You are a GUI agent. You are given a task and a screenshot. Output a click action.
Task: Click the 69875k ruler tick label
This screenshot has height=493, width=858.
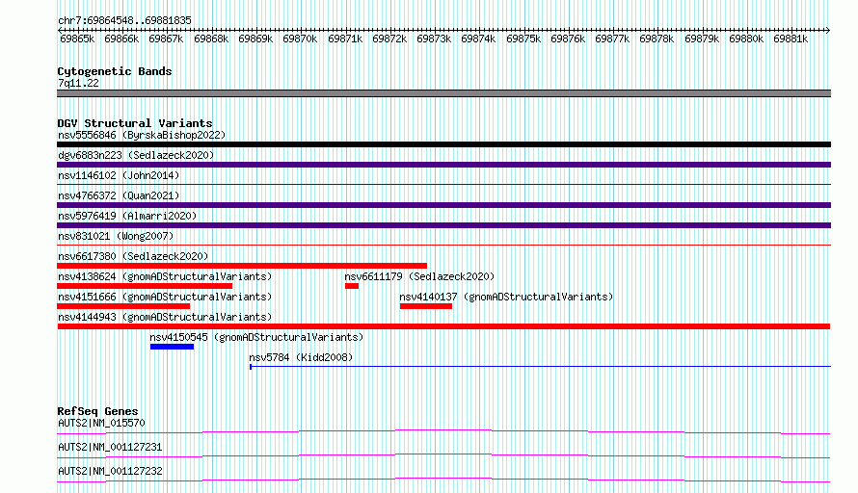pyautogui.click(x=523, y=39)
